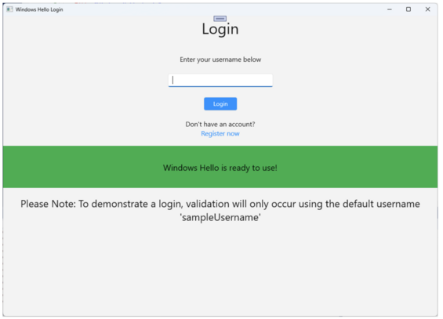The width and height of the screenshot is (443, 319).
Task: Click the large Login heading
Action: pyautogui.click(x=220, y=29)
